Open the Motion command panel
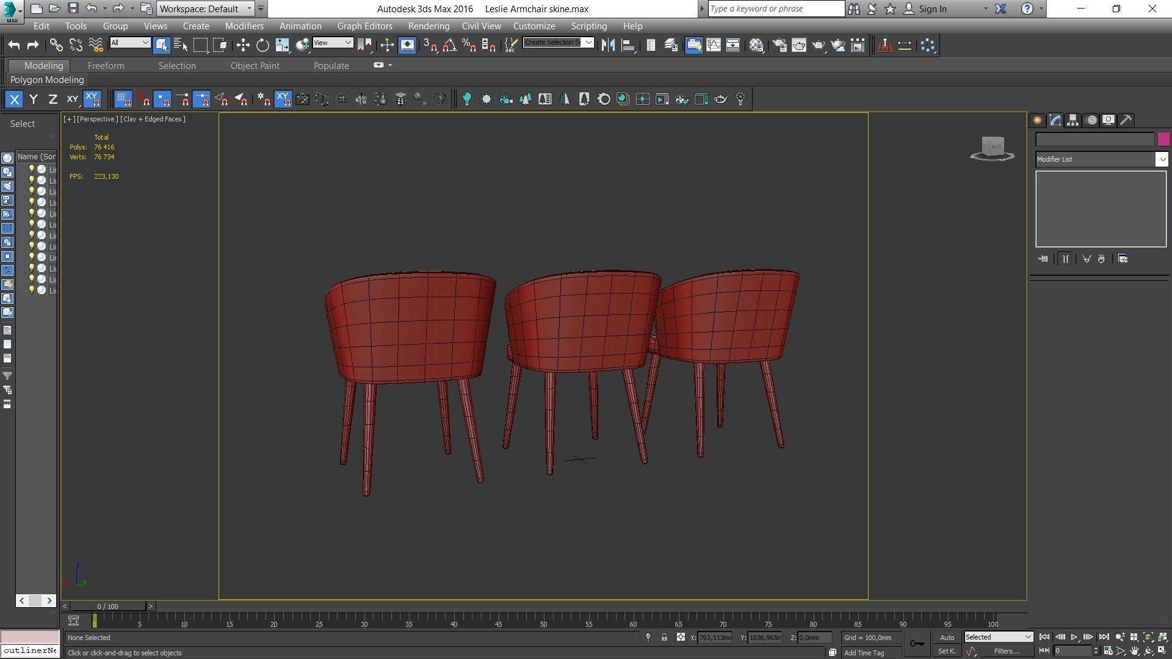1172x659 pixels. [1091, 120]
